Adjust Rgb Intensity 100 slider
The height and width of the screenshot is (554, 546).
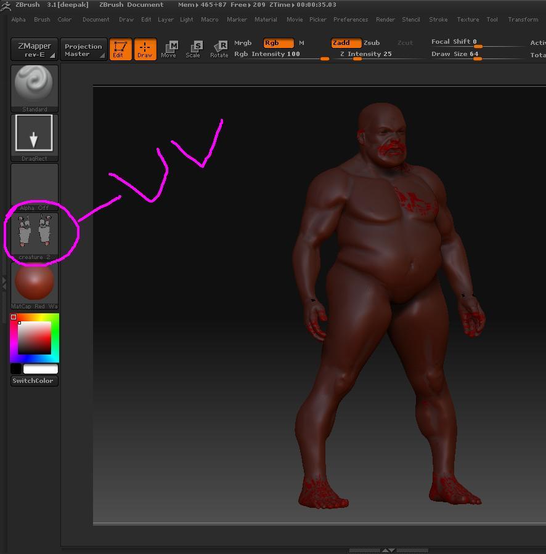pyautogui.click(x=282, y=54)
